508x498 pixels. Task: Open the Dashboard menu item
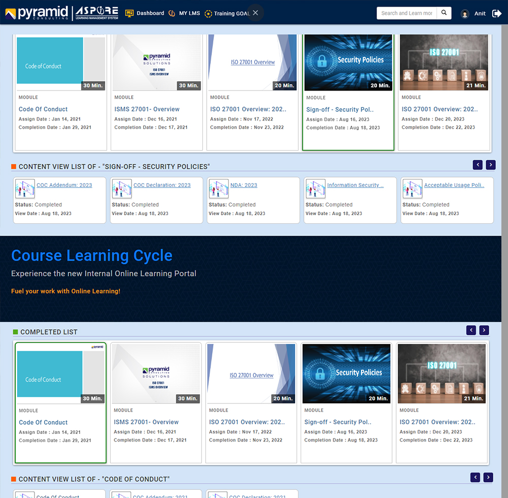[150, 13]
